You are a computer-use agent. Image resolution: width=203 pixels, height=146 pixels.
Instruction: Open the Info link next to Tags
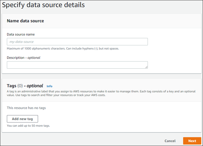coord(50,86)
